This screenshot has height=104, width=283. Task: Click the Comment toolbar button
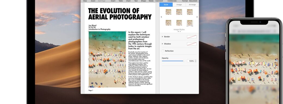point(159,1)
